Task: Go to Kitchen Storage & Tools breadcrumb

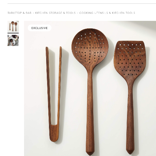Action: point(56,13)
